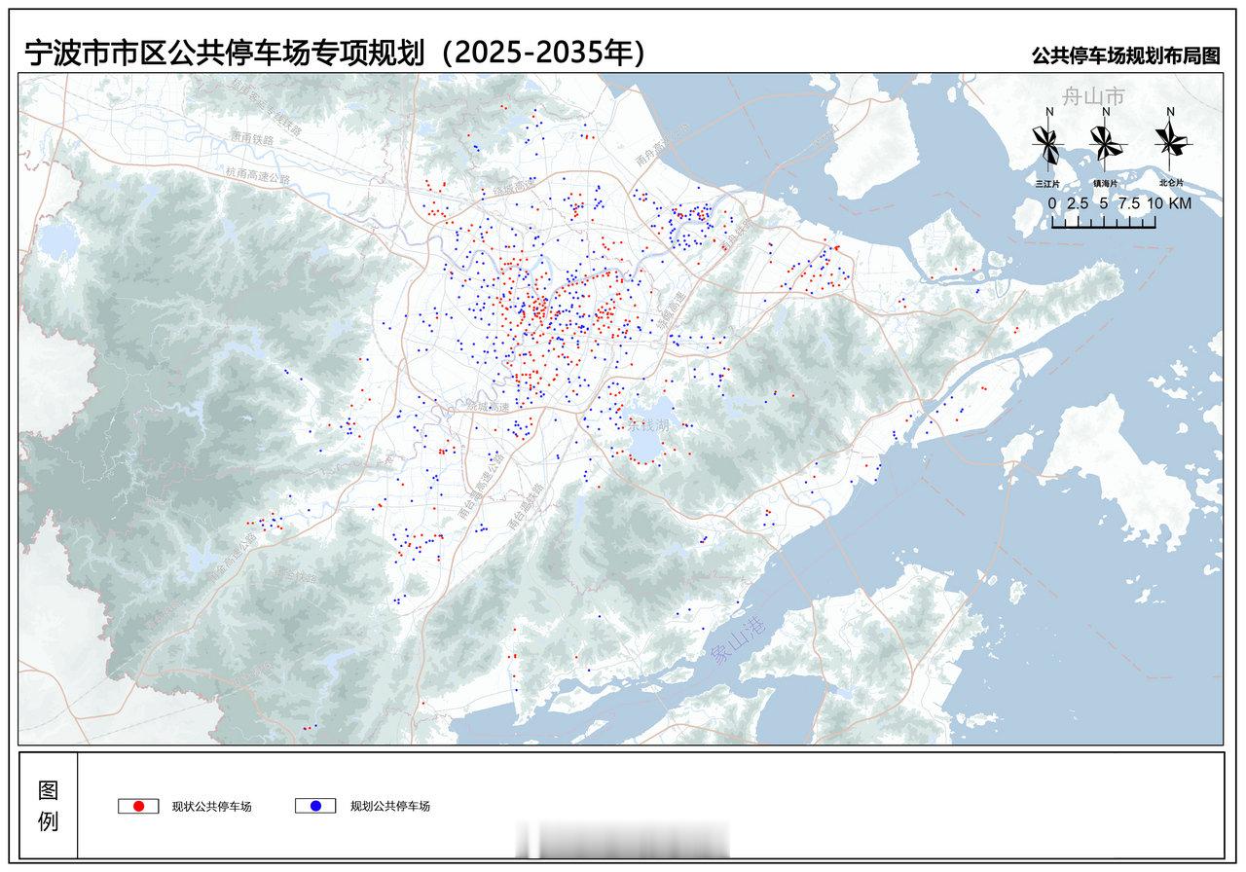The image size is (1246, 872).
Task: Click the subtitle 公共停车场规划布局图
Action: point(1126,55)
